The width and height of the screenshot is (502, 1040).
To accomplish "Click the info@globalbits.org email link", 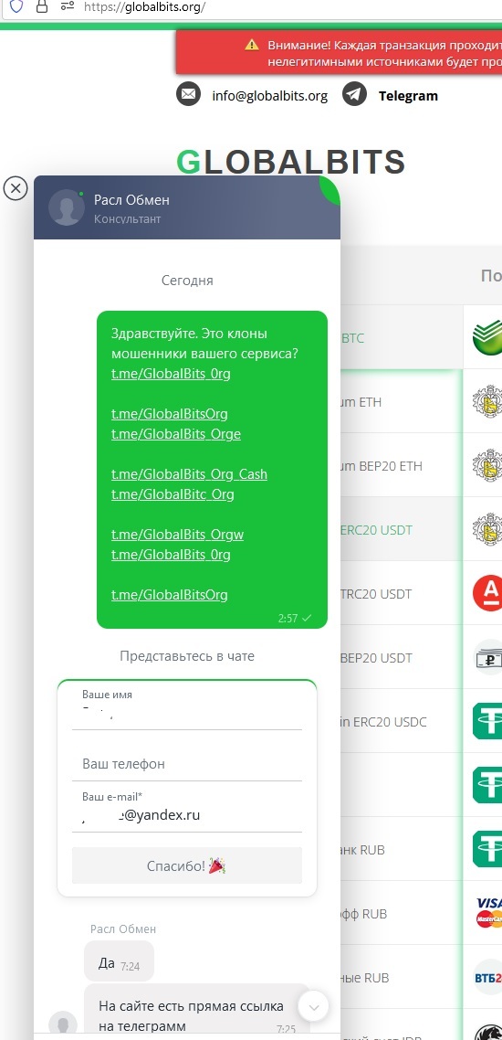I will (x=269, y=96).
